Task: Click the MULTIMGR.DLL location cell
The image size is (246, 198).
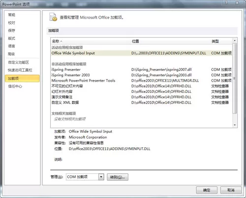Action: [165, 81]
